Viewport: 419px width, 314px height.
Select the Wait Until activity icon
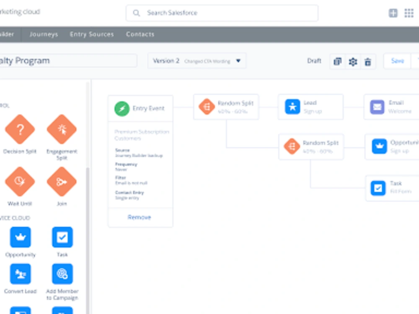pyautogui.click(x=20, y=182)
